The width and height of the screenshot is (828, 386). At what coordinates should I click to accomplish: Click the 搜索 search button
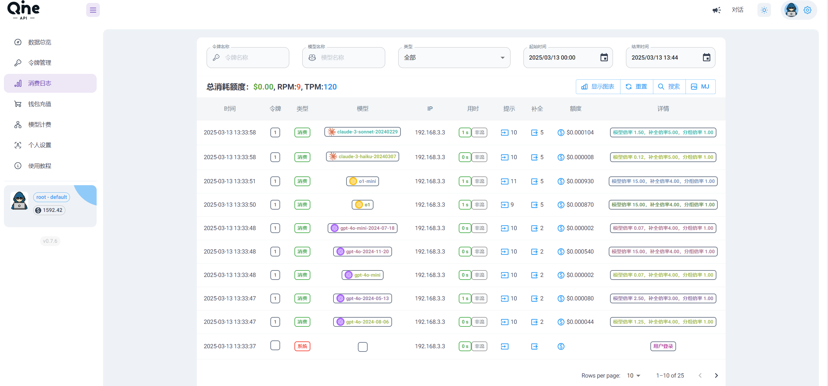pyautogui.click(x=669, y=87)
